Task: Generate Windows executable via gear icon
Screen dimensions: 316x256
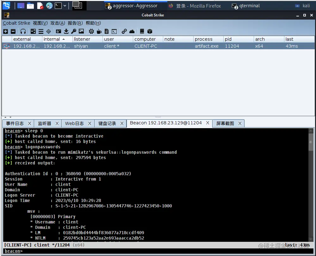Action: [91, 31]
